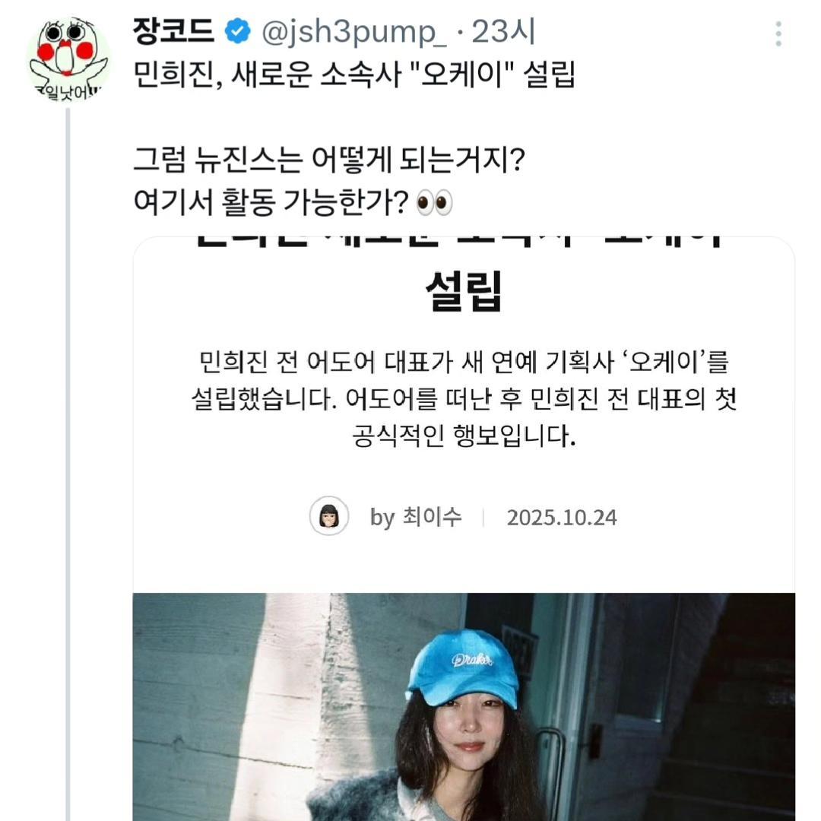Screen dimensions: 821x821
Task: Open the 23시 timestamp link
Action: (503, 31)
